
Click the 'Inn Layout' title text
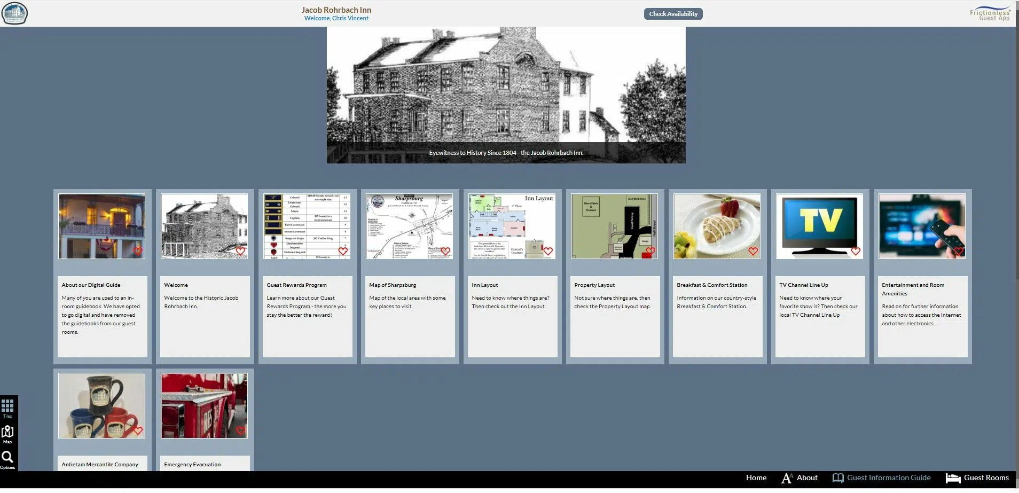point(484,285)
